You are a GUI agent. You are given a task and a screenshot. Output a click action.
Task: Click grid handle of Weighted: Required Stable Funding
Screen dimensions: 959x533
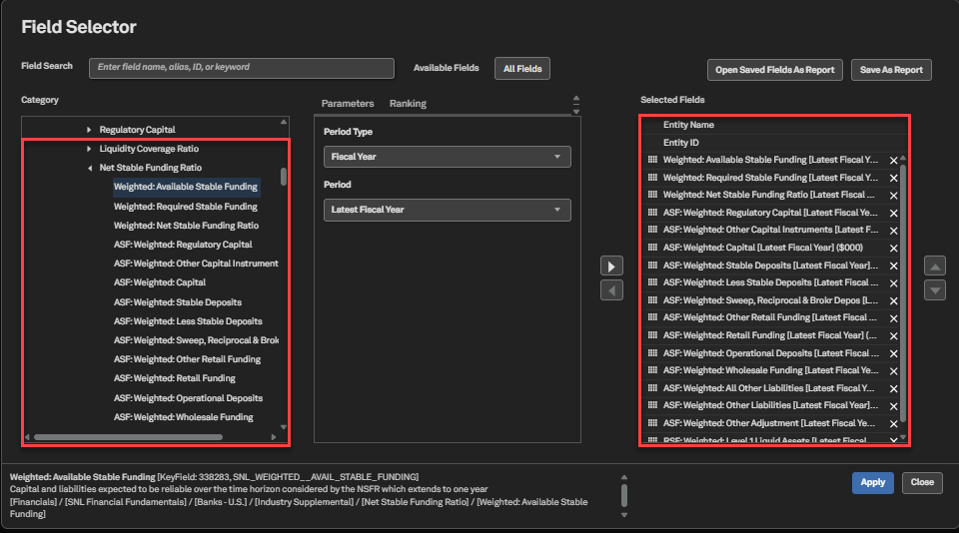pos(652,178)
